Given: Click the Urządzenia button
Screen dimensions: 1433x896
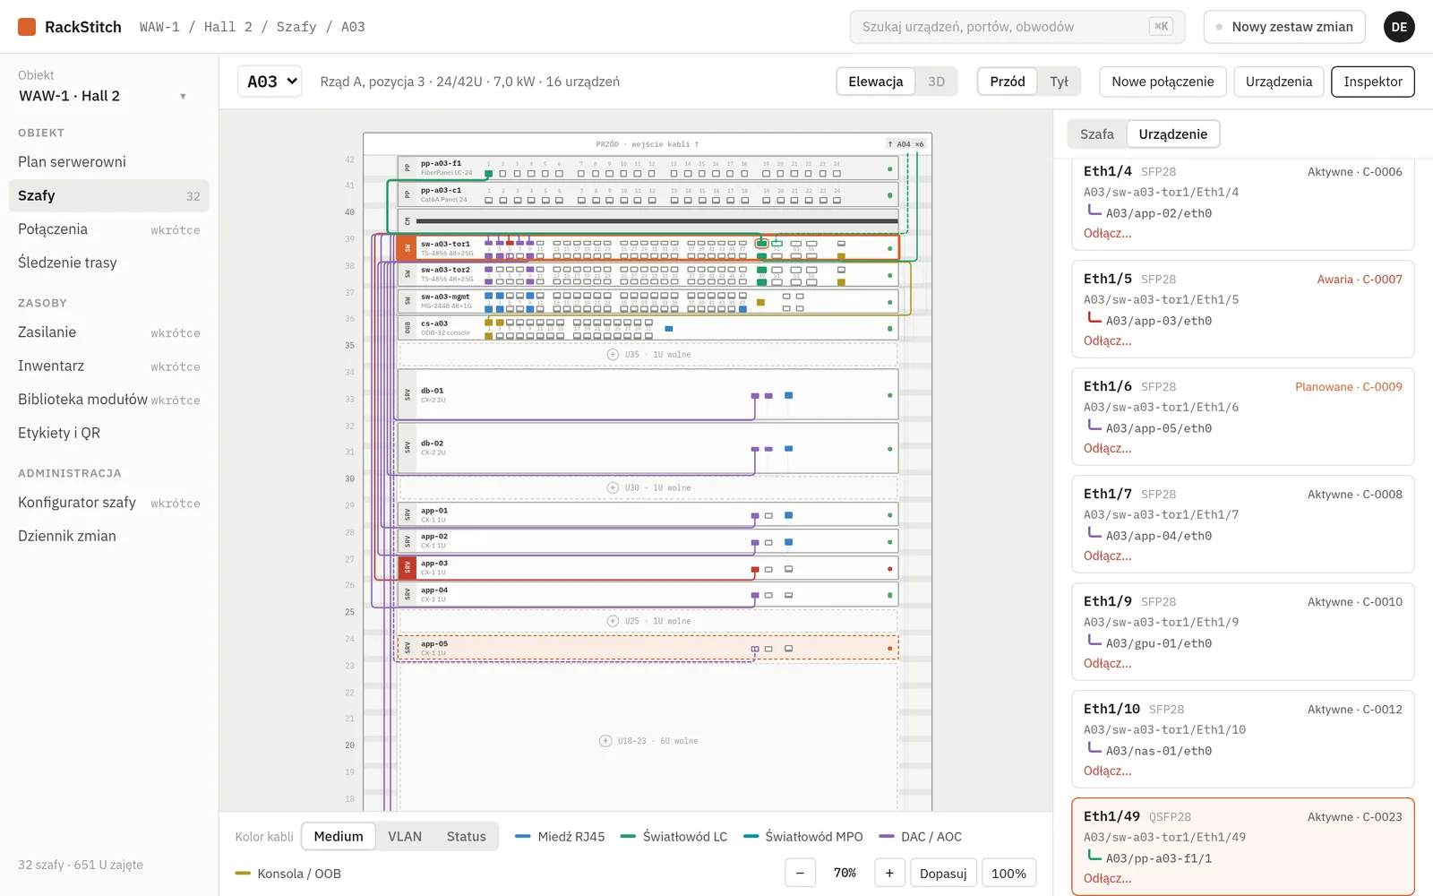Looking at the screenshot, I should (1279, 82).
